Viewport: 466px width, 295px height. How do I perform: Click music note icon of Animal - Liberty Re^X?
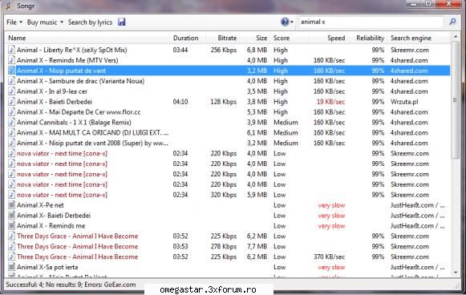11,50
